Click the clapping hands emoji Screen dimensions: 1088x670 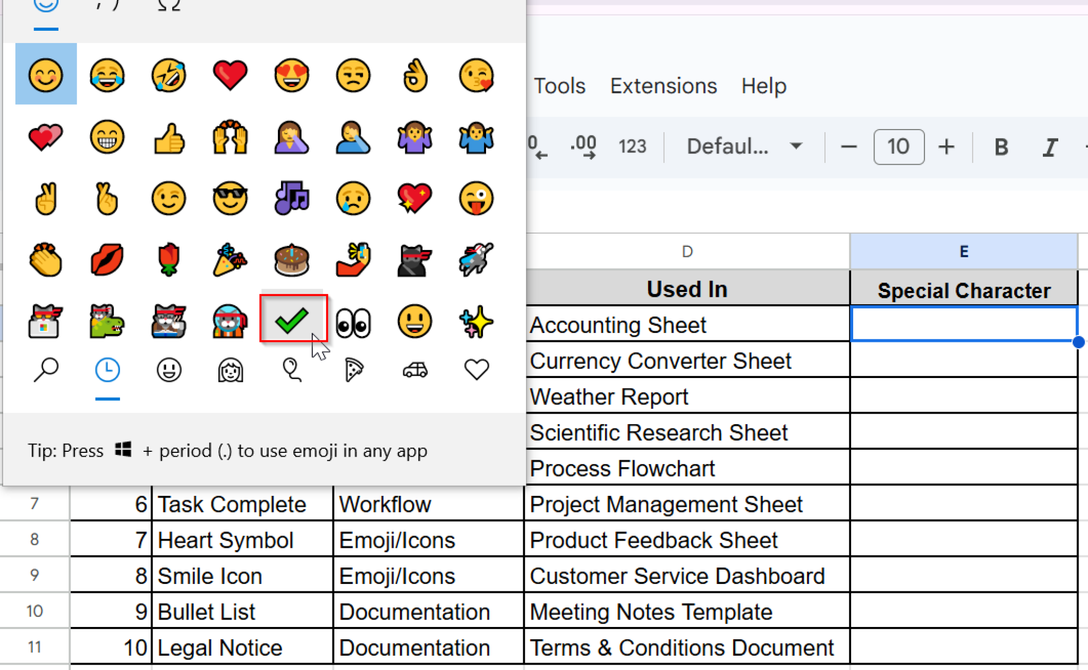46,260
